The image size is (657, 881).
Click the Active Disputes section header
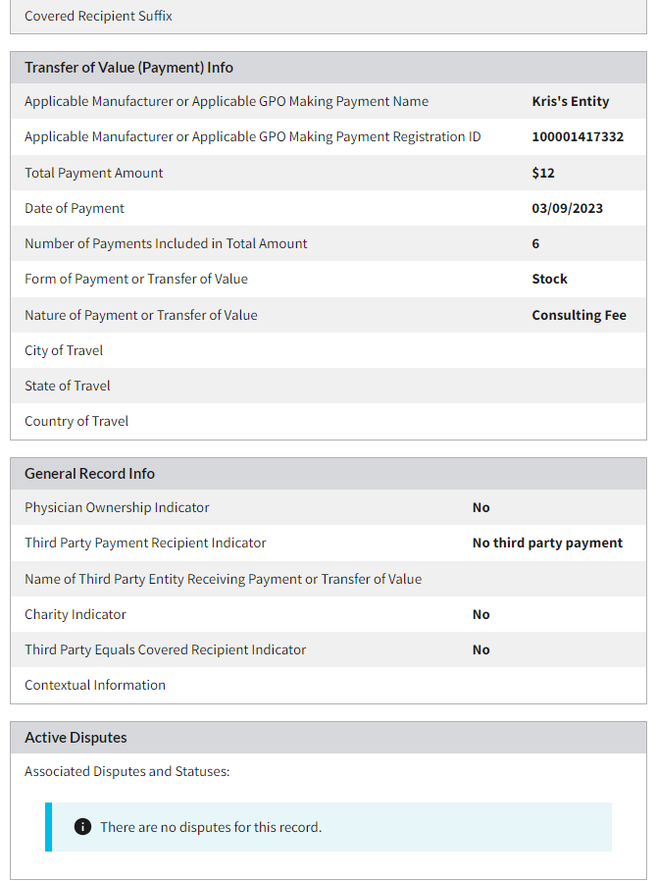tap(76, 737)
